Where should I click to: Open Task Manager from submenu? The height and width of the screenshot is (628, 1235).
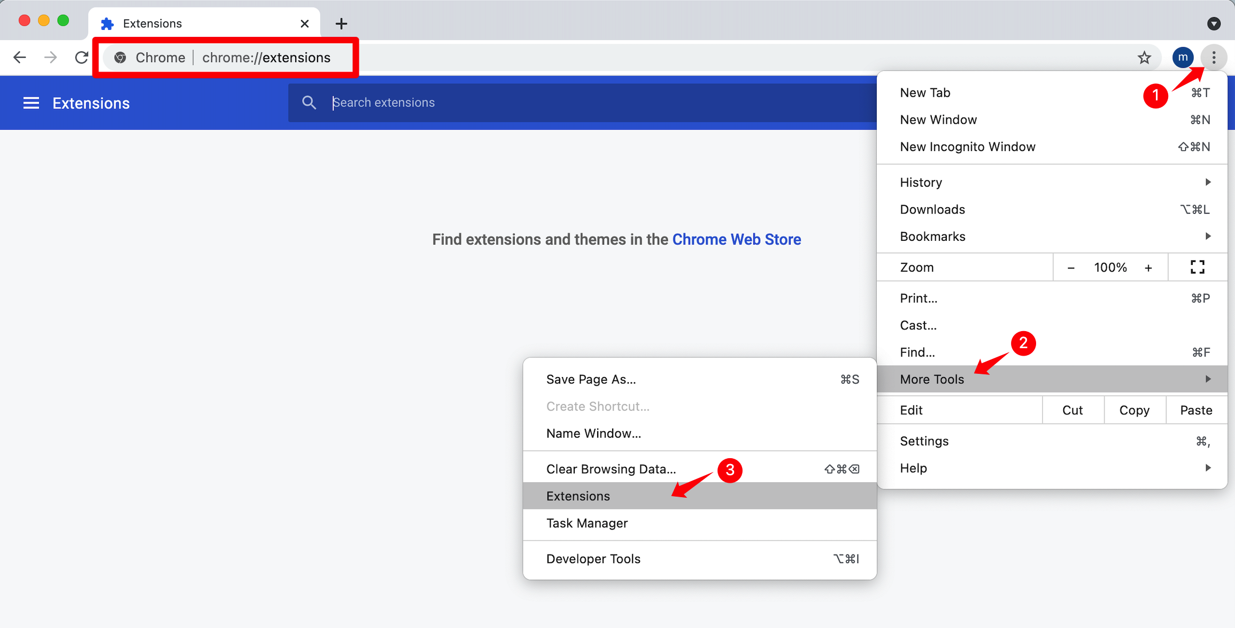700,523
